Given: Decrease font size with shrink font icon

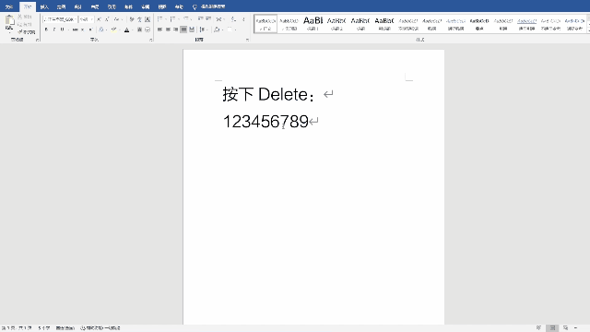Looking at the screenshot, I should (x=107, y=19).
